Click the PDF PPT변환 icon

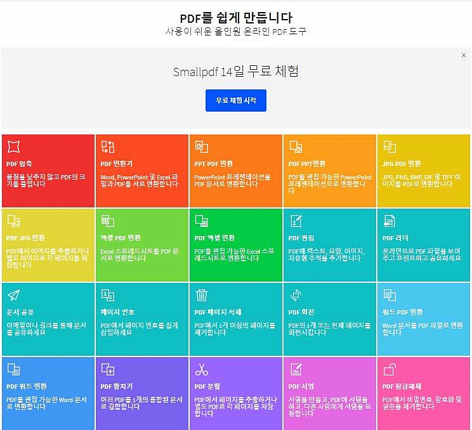pyautogui.click(x=296, y=147)
